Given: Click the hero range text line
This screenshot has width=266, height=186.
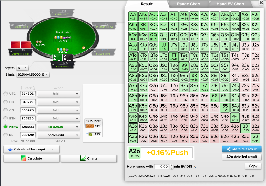Looking at the screenshot, I should pyautogui.click(x=191, y=176).
